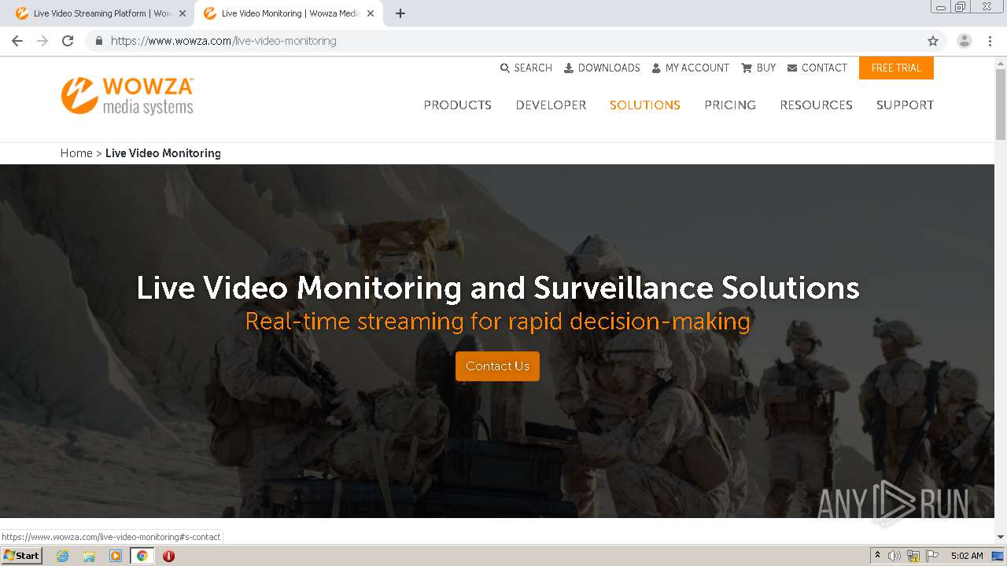The image size is (1007, 566).
Task: Click the scrollbar down arrow
Action: pyautogui.click(x=1001, y=537)
